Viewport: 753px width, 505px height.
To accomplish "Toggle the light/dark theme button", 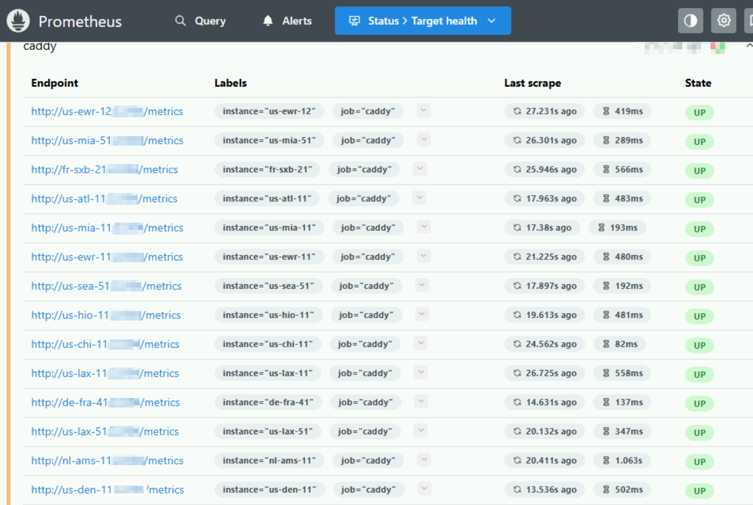I will pyautogui.click(x=690, y=21).
